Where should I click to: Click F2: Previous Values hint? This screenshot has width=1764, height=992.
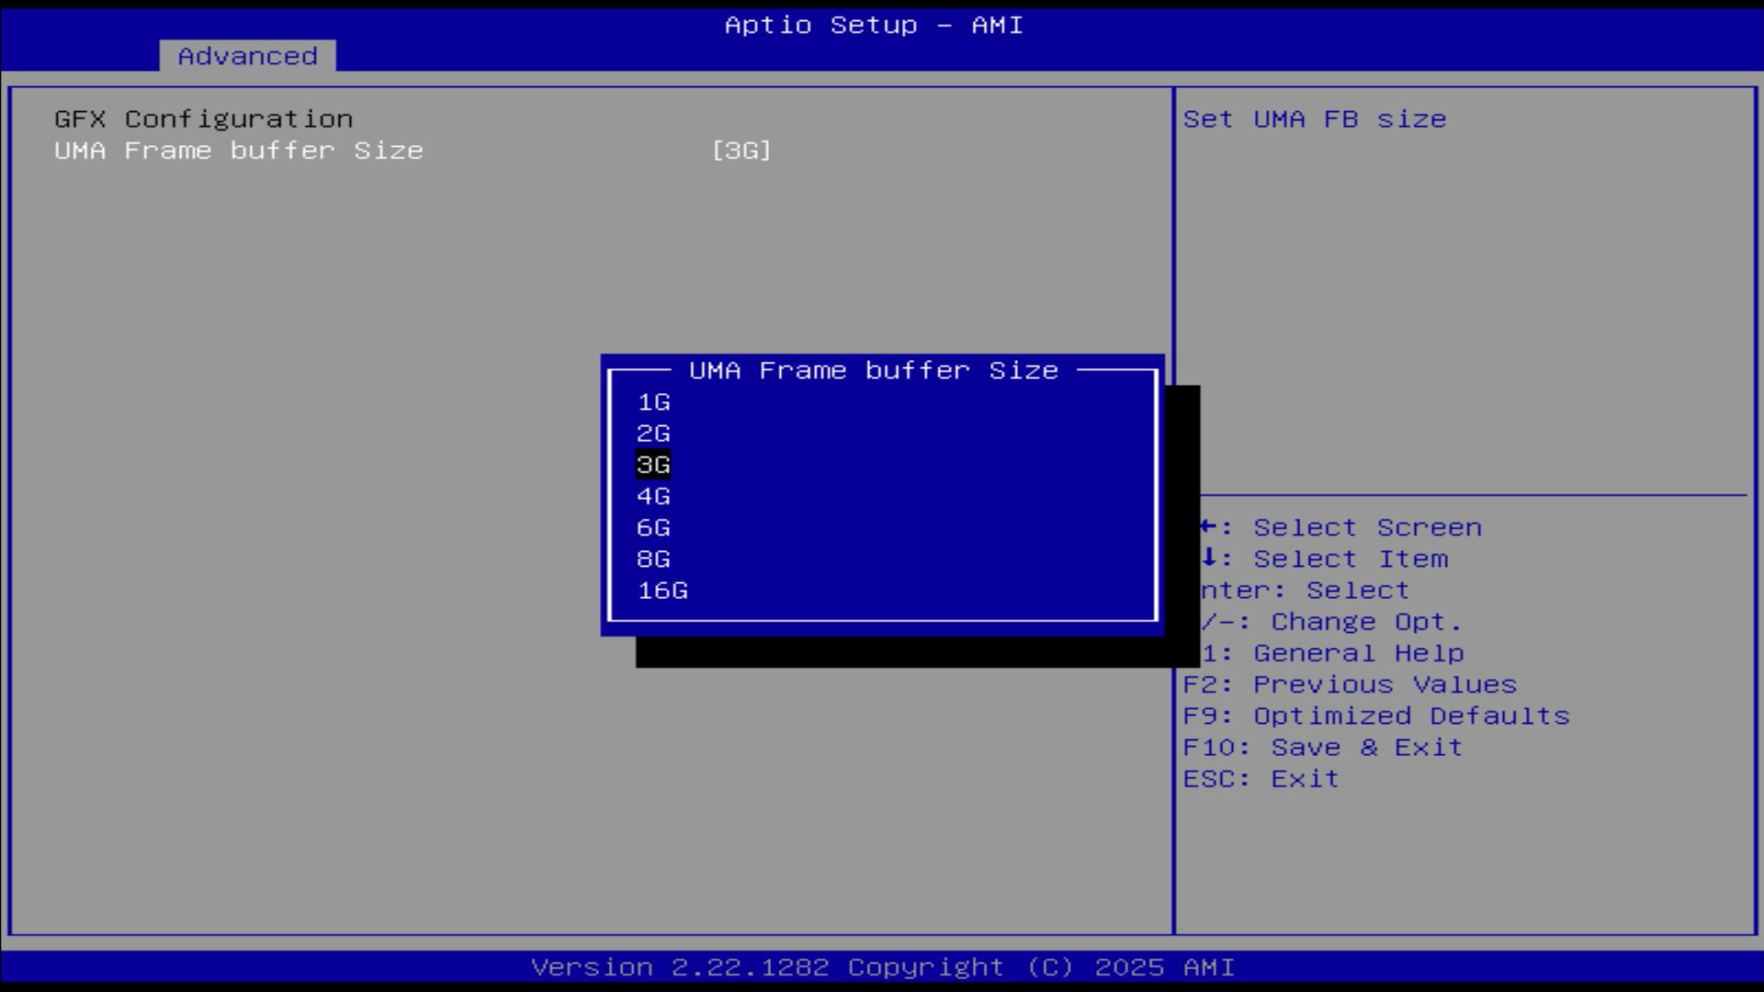point(1349,685)
